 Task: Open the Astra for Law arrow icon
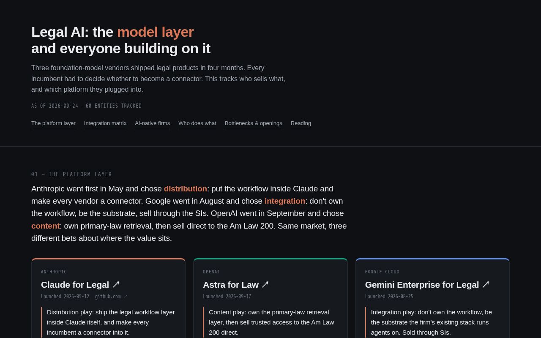pyautogui.click(x=265, y=285)
